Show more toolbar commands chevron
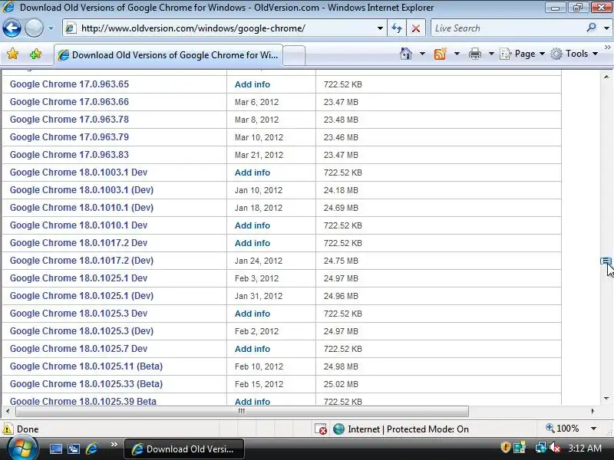614x460 pixels. (608, 47)
